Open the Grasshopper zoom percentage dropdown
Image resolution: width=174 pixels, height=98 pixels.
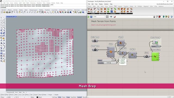point(105,17)
